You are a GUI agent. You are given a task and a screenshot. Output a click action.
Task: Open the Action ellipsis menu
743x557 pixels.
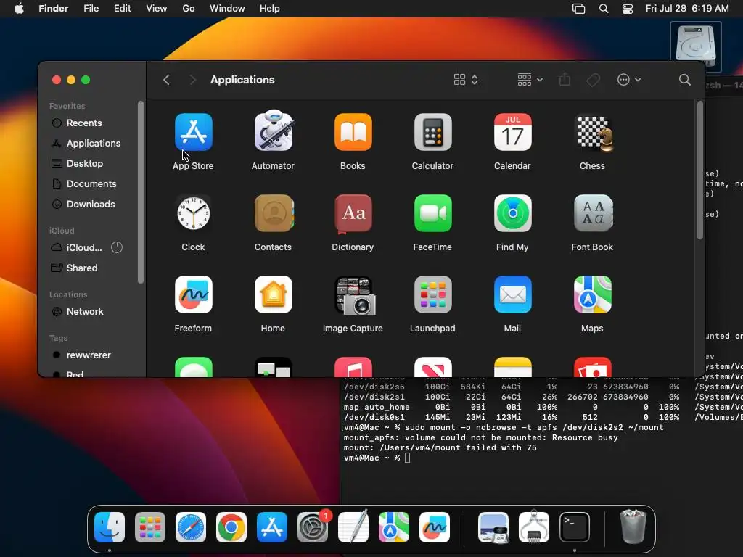coord(629,80)
